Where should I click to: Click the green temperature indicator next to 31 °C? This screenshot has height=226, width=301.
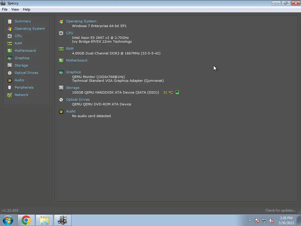(x=177, y=92)
